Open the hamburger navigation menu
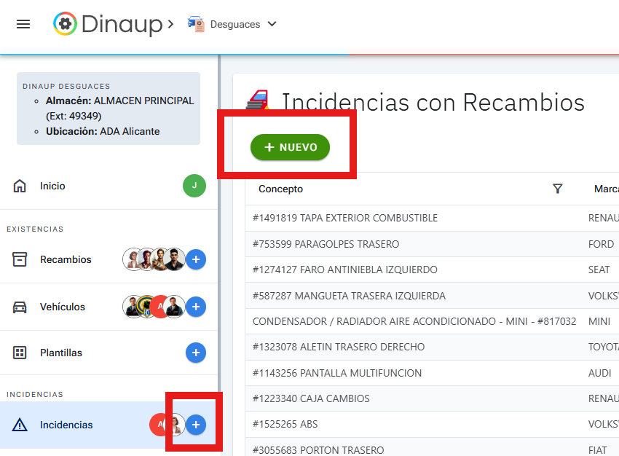The image size is (619, 456). point(25,23)
